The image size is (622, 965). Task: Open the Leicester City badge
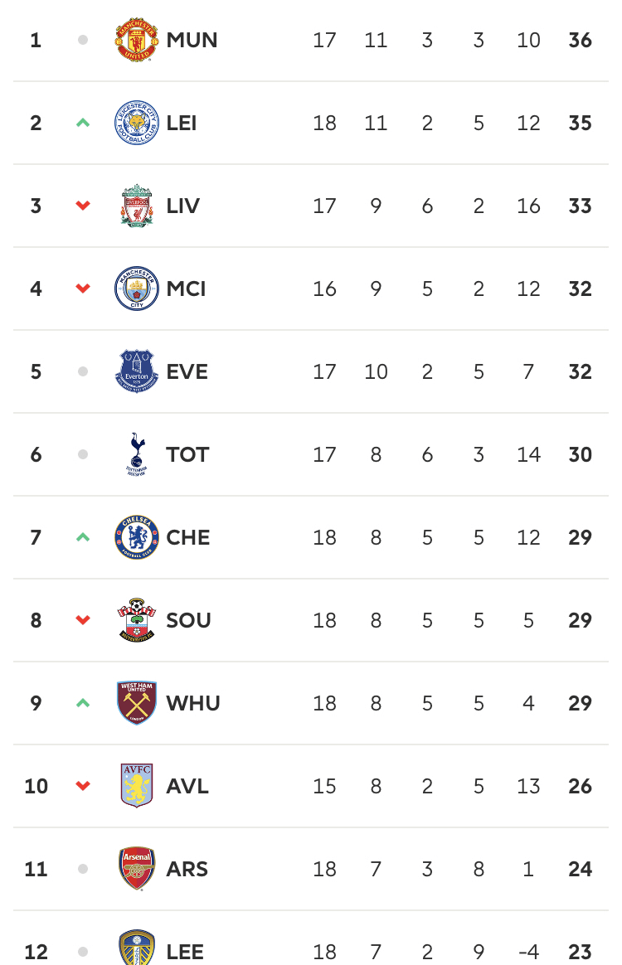point(137,123)
